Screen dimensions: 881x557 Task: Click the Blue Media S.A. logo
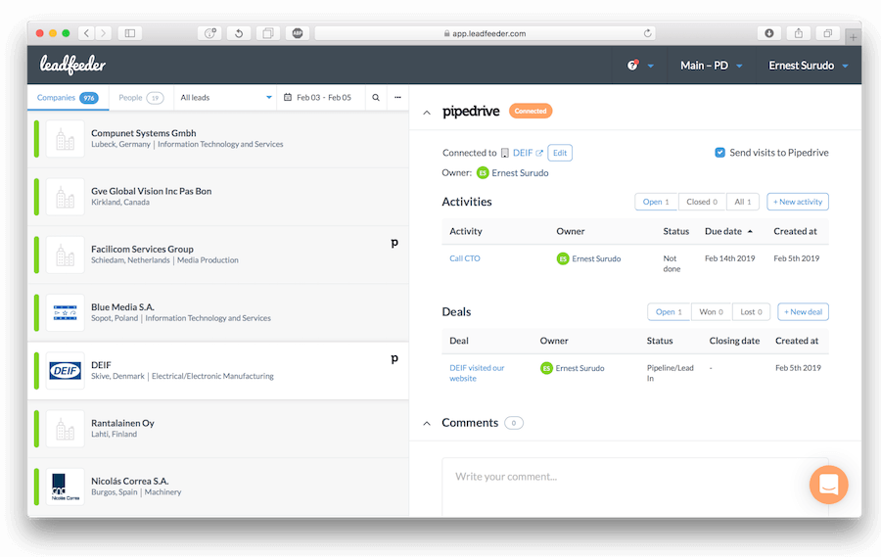pyautogui.click(x=66, y=313)
